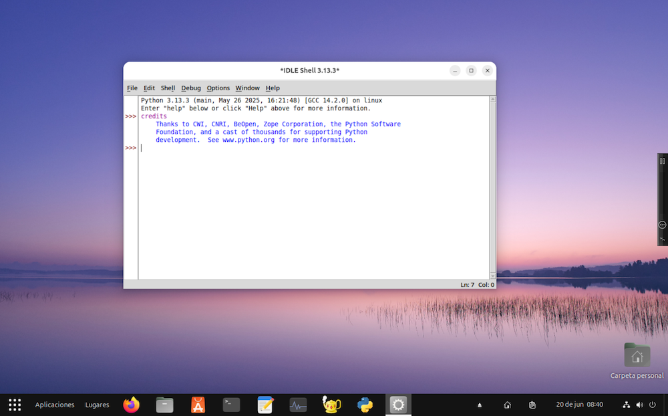The height and width of the screenshot is (416, 668).
Task: Open the Carpeta personal desktop folder
Action: [637, 356]
